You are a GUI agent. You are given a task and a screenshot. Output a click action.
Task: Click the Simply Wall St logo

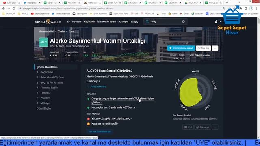tap(48, 21)
